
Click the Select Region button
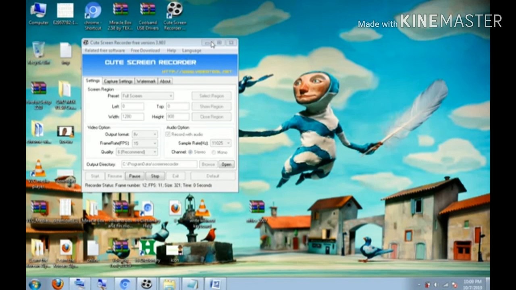point(212,96)
